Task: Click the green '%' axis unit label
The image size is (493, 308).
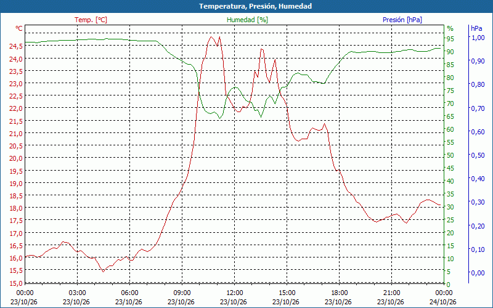Action: point(450,28)
